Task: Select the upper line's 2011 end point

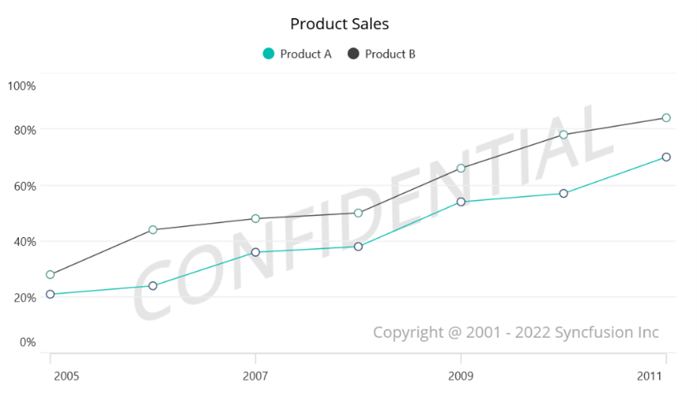Action: pyautogui.click(x=666, y=118)
